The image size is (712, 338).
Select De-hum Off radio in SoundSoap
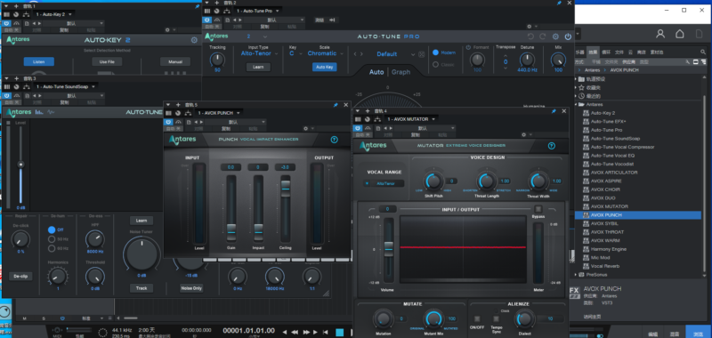52,230
